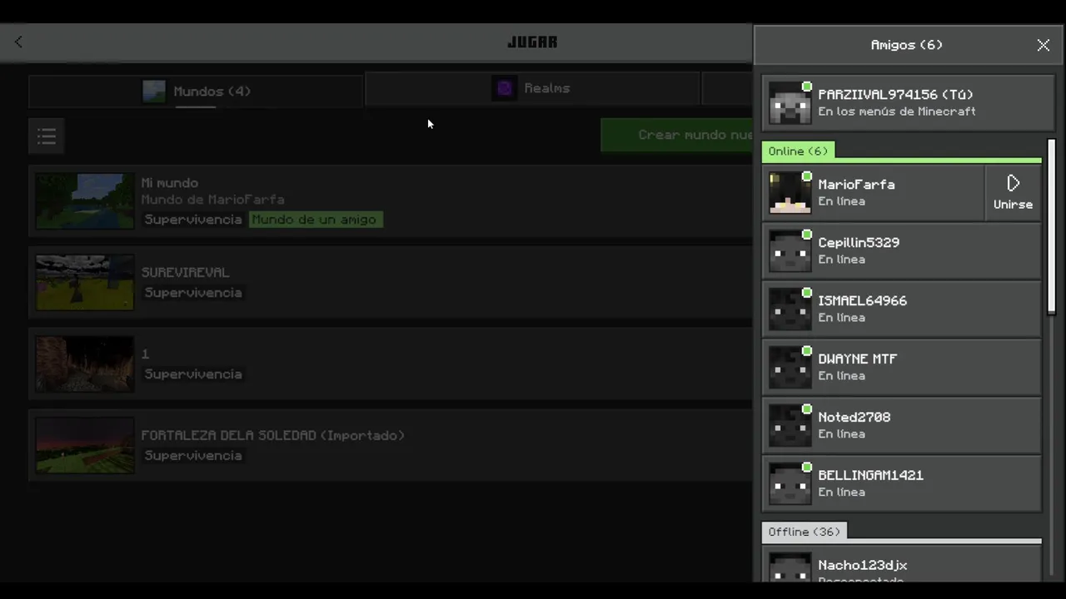Click the Realms portal icon
This screenshot has height=599, width=1066.
[x=504, y=88]
